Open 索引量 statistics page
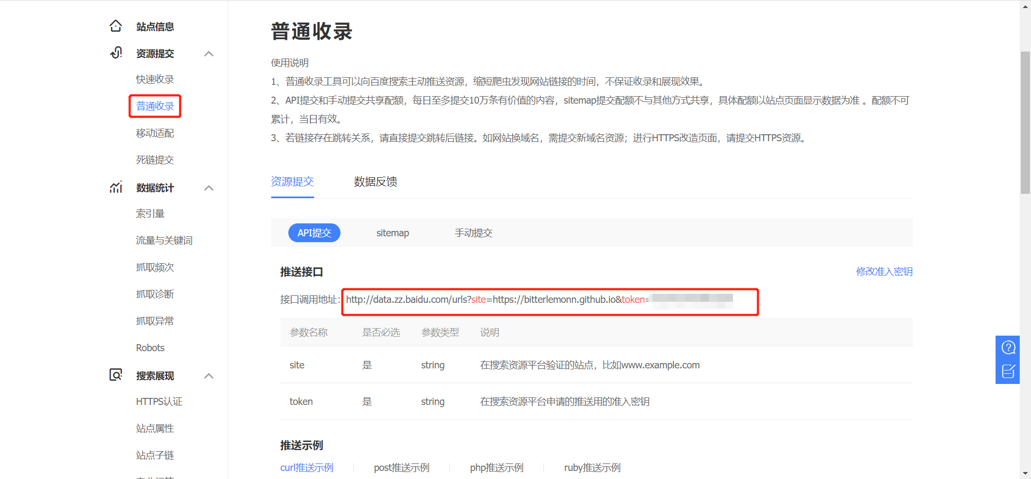 pyautogui.click(x=150, y=214)
